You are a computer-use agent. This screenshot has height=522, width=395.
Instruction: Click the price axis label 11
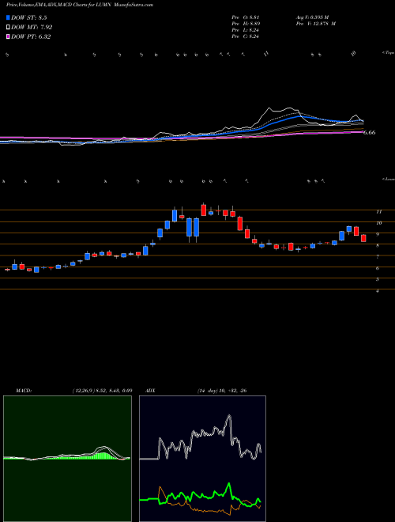[x=378, y=212]
